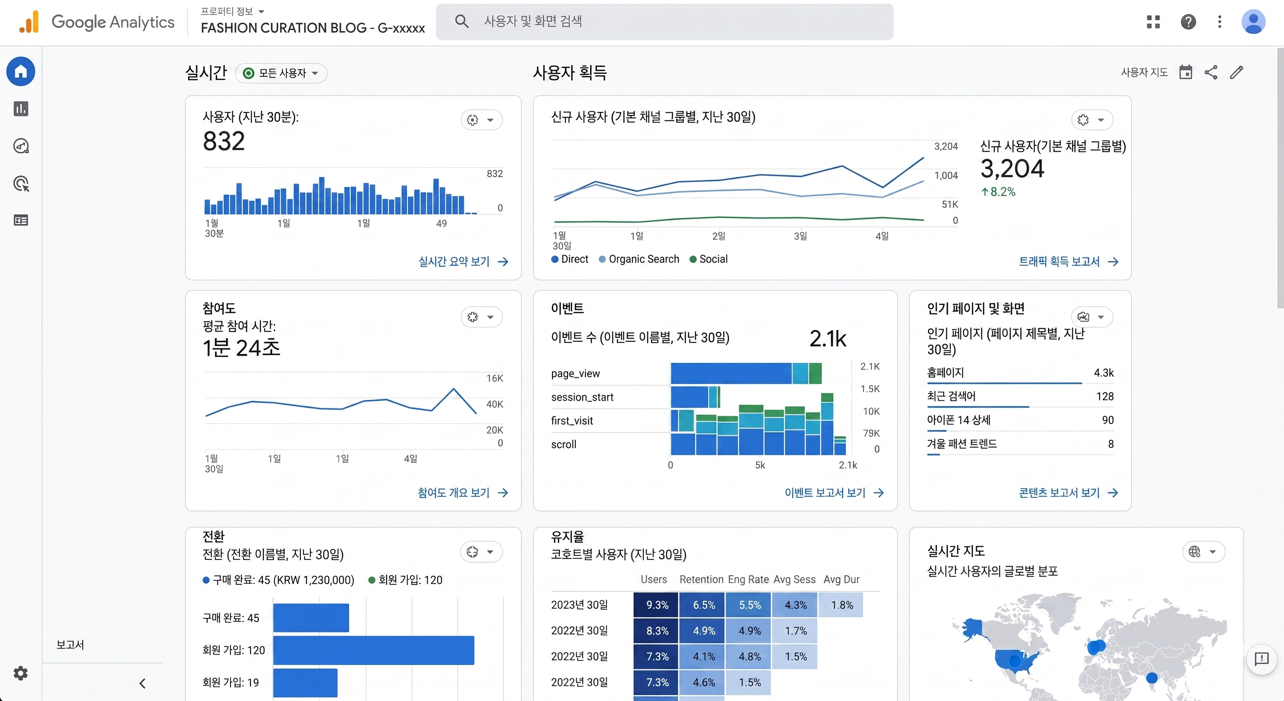Open the Google apps grid icon
Viewport: 1284px width, 701px height.
click(x=1154, y=22)
